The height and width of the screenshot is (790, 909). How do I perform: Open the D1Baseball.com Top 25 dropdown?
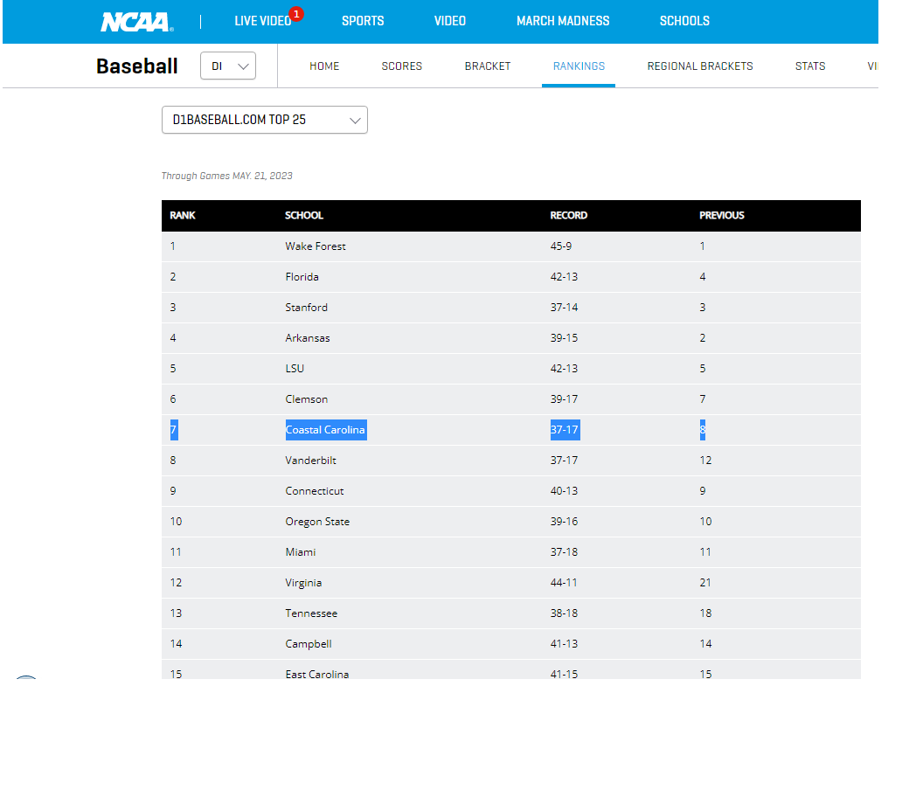[x=265, y=120]
